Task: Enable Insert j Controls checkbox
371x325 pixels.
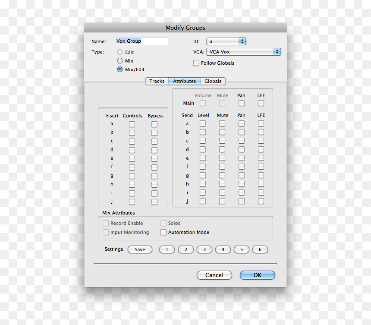Action: tap(132, 202)
